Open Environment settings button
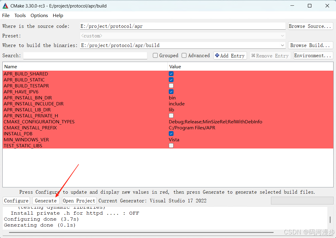This screenshot has width=336, height=238. click(x=313, y=56)
